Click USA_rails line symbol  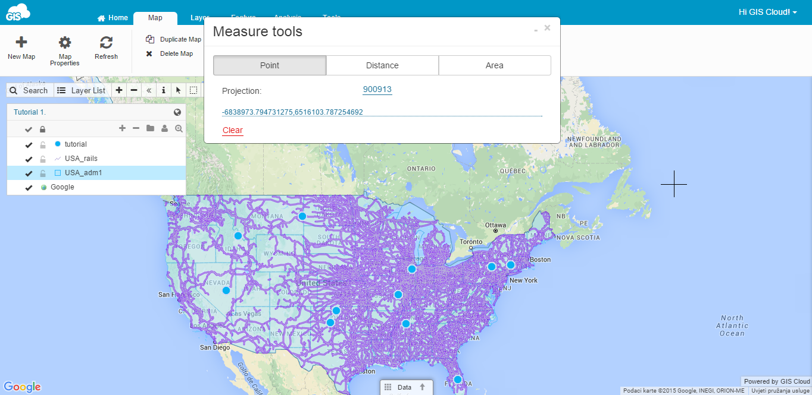[58, 159]
